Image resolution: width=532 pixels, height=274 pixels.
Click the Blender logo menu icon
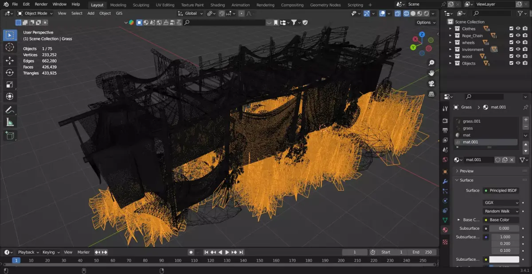tap(5, 4)
